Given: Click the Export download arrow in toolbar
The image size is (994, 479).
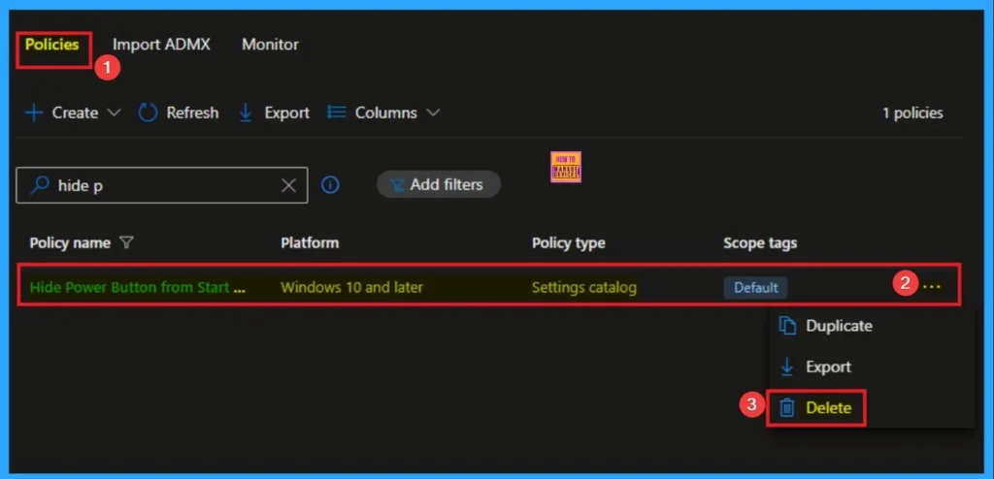Looking at the screenshot, I should pyautogui.click(x=246, y=112).
